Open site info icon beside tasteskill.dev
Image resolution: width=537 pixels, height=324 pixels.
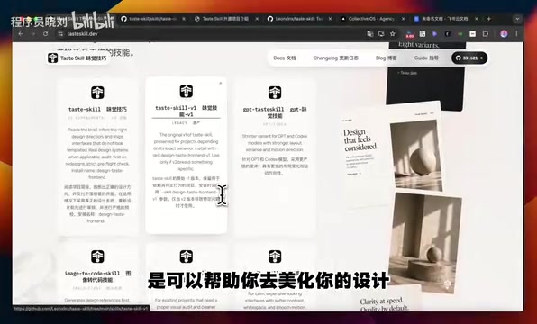point(60,34)
